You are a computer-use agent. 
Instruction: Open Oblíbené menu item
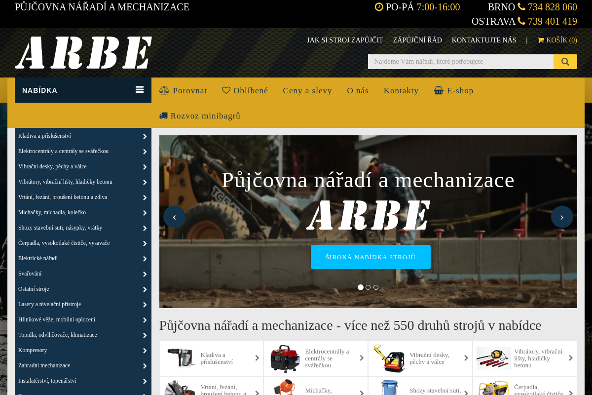tap(245, 90)
